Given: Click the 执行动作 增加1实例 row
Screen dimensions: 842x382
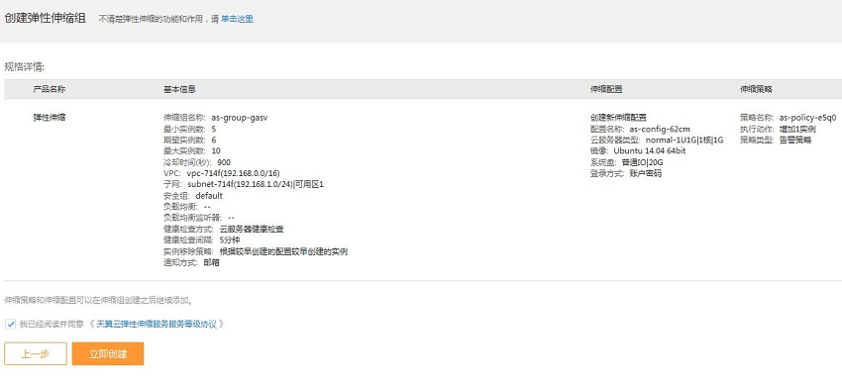Looking at the screenshot, I should click(x=778, y=129).
